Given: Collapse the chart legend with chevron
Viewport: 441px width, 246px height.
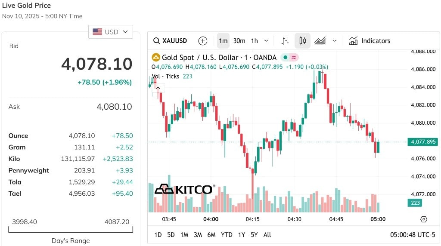Looking at the screenshot, I should [158, 88].
